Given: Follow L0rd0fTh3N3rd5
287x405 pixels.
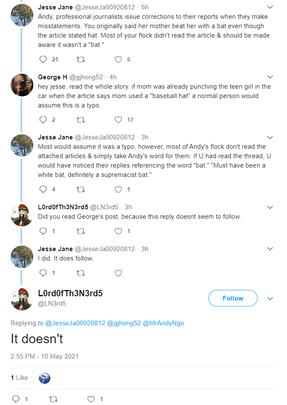Looking at the screenshot, I should click(233, 298).
